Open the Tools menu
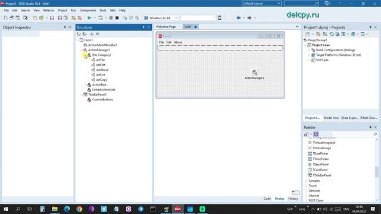381x214 pixels. pyautogui.click(x=103, y=11)
